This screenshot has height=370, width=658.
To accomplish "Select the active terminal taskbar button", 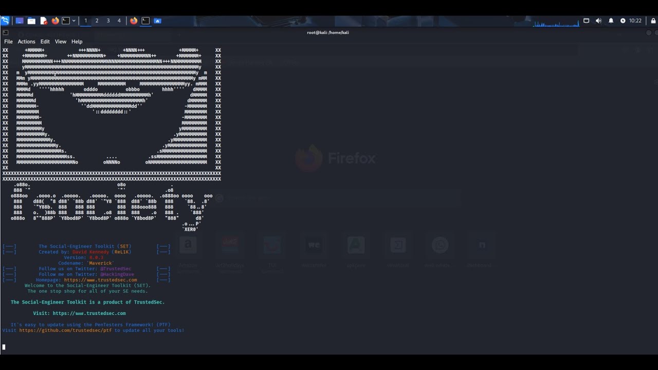I will 145,21.
